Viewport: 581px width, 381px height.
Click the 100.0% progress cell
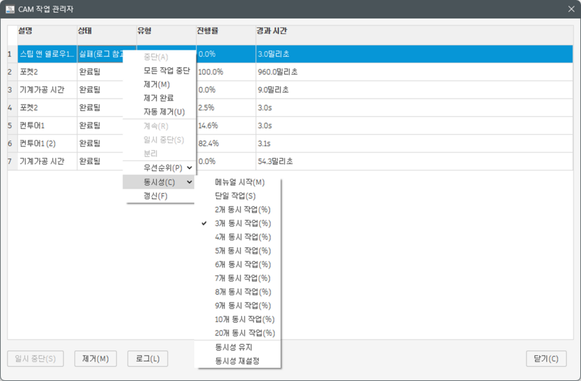click(226, 72)
